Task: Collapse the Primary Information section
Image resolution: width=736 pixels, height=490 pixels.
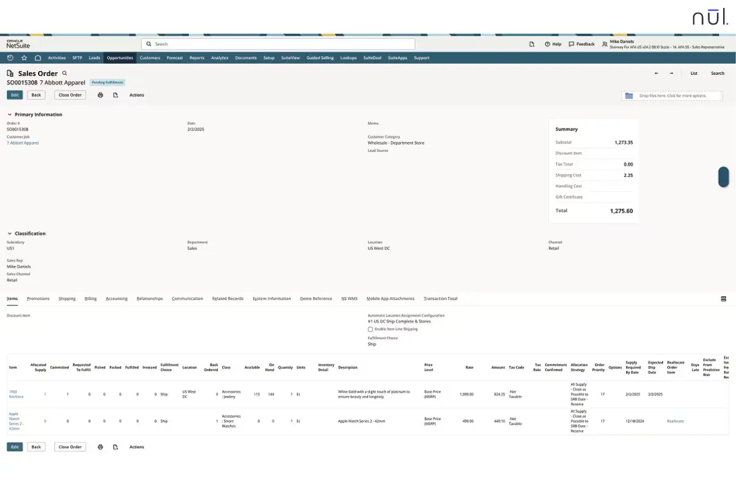Action: tap(10, 115)
